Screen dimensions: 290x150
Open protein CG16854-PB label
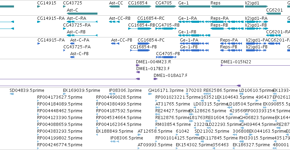point(143,47)
